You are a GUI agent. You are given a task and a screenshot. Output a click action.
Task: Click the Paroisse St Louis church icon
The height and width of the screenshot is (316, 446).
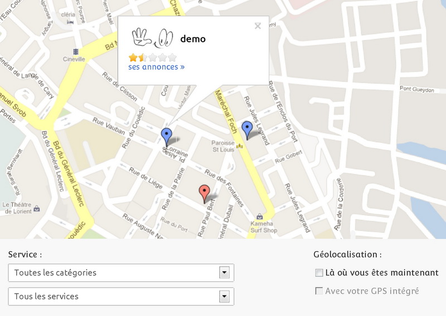click(x=240, y=146)
